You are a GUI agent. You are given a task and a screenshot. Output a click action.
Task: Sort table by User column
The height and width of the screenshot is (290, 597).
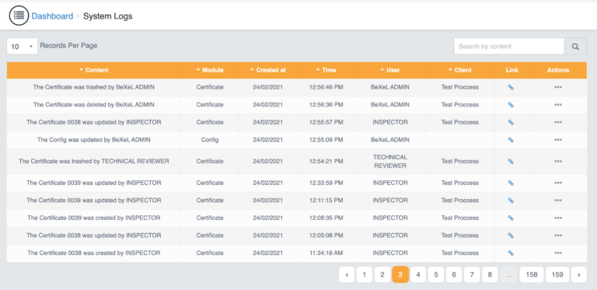point(390,70)
